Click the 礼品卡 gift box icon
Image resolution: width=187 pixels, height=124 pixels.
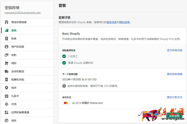click(x=6, y=96)
